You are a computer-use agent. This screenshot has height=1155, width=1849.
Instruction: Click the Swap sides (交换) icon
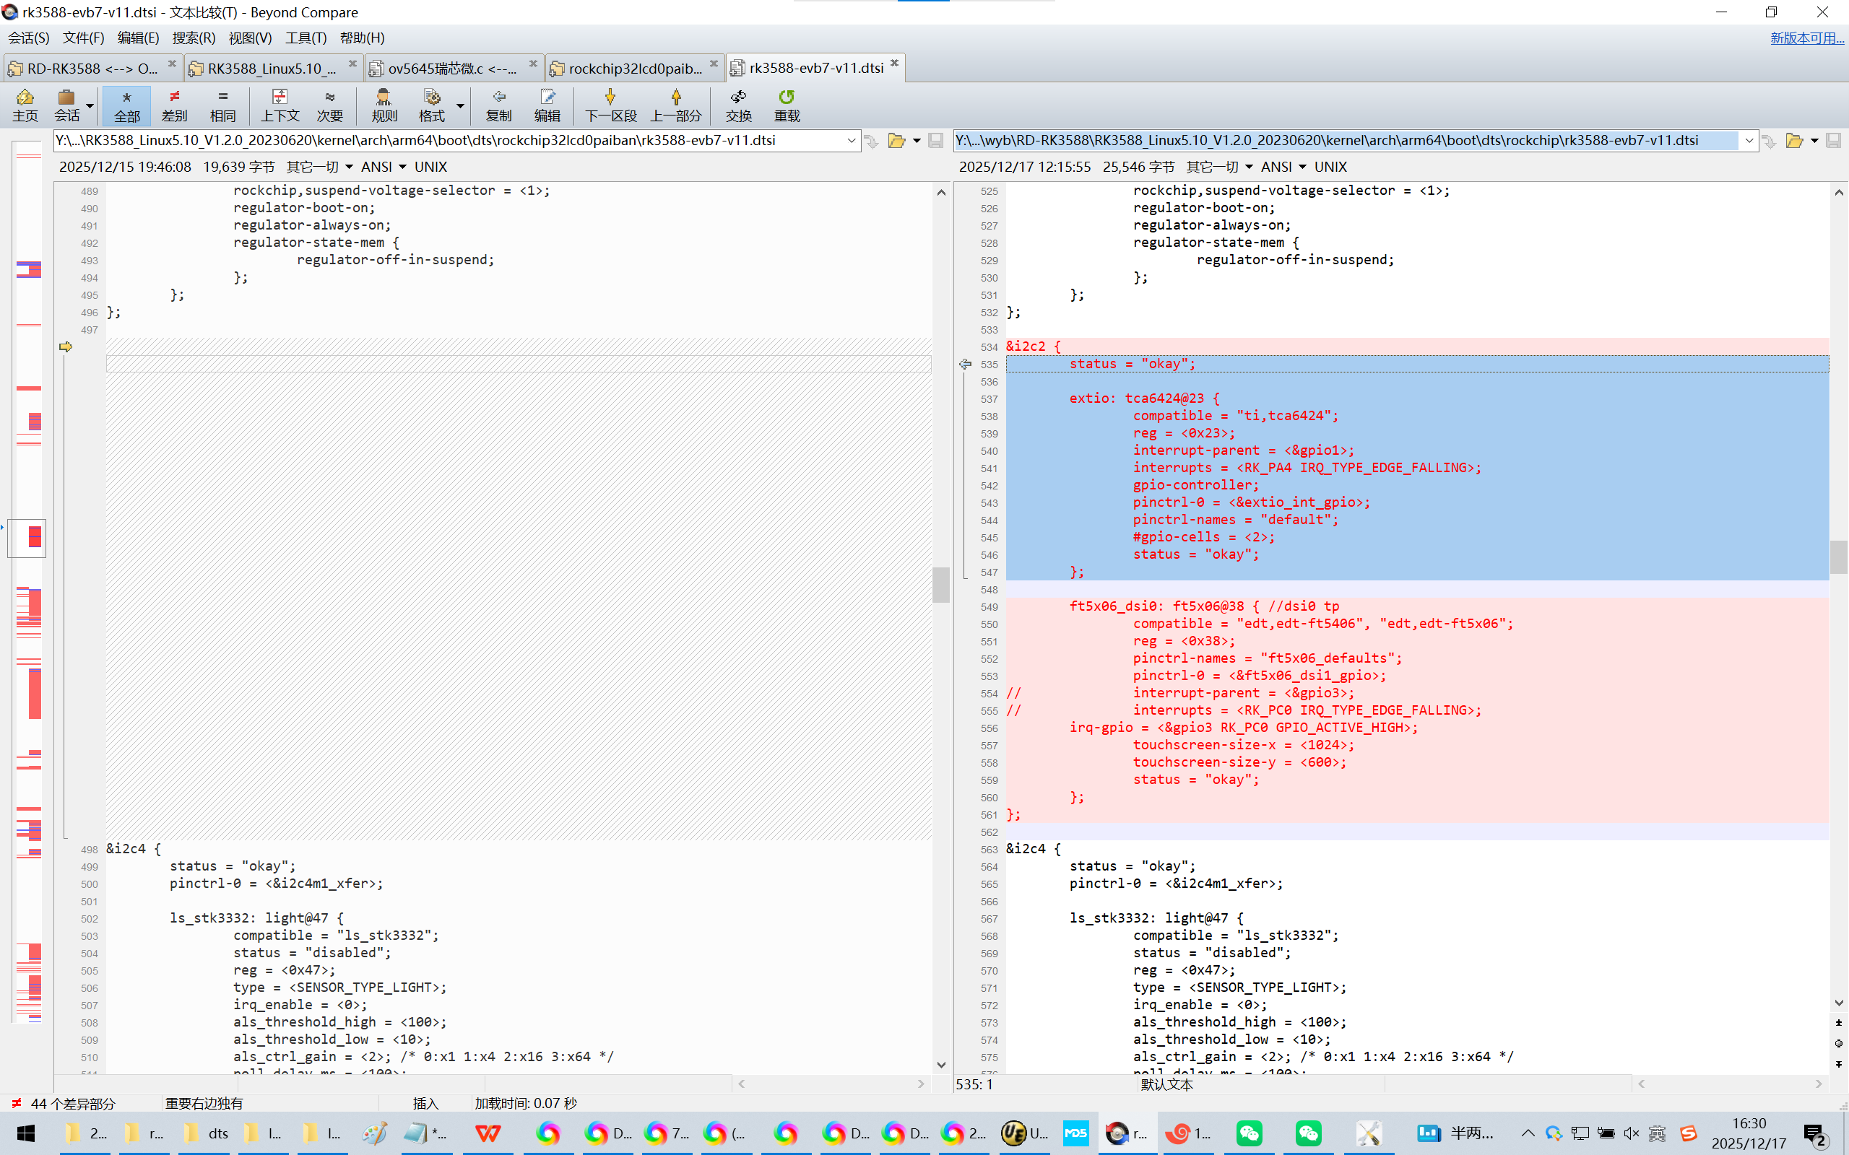click(738, 105)
